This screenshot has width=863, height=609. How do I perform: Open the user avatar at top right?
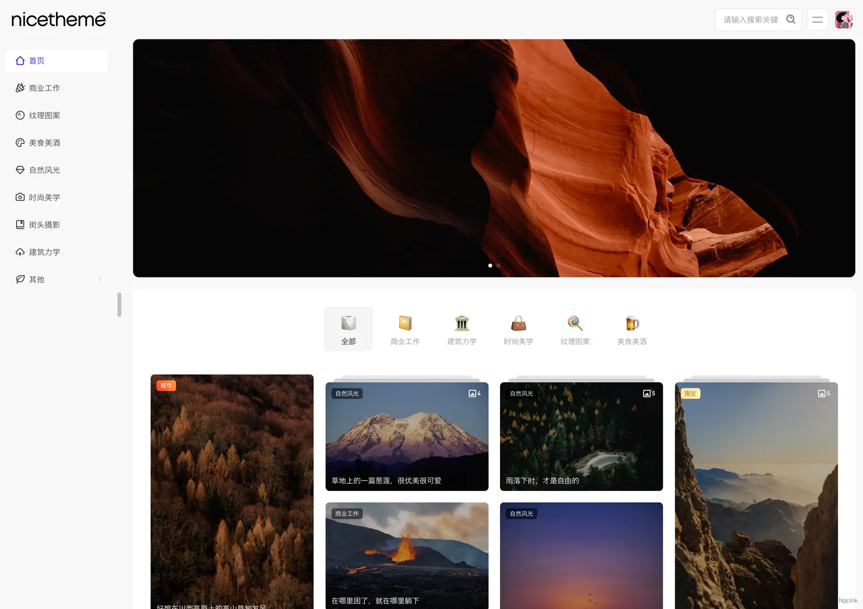(x=844, y=19)
